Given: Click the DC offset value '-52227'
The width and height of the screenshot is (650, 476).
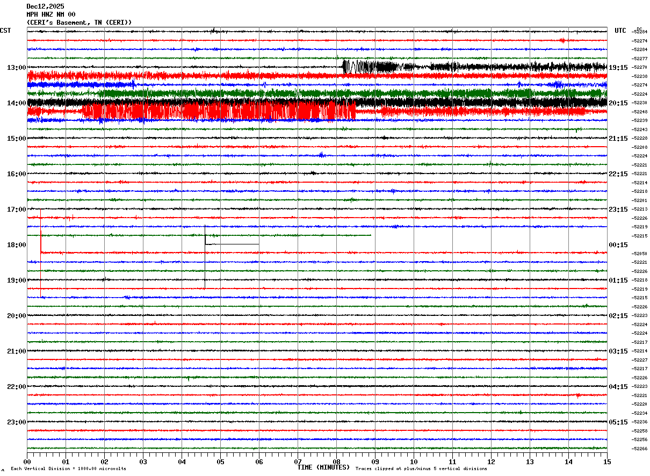Looking at the screenshot, I should click(640, 360).
